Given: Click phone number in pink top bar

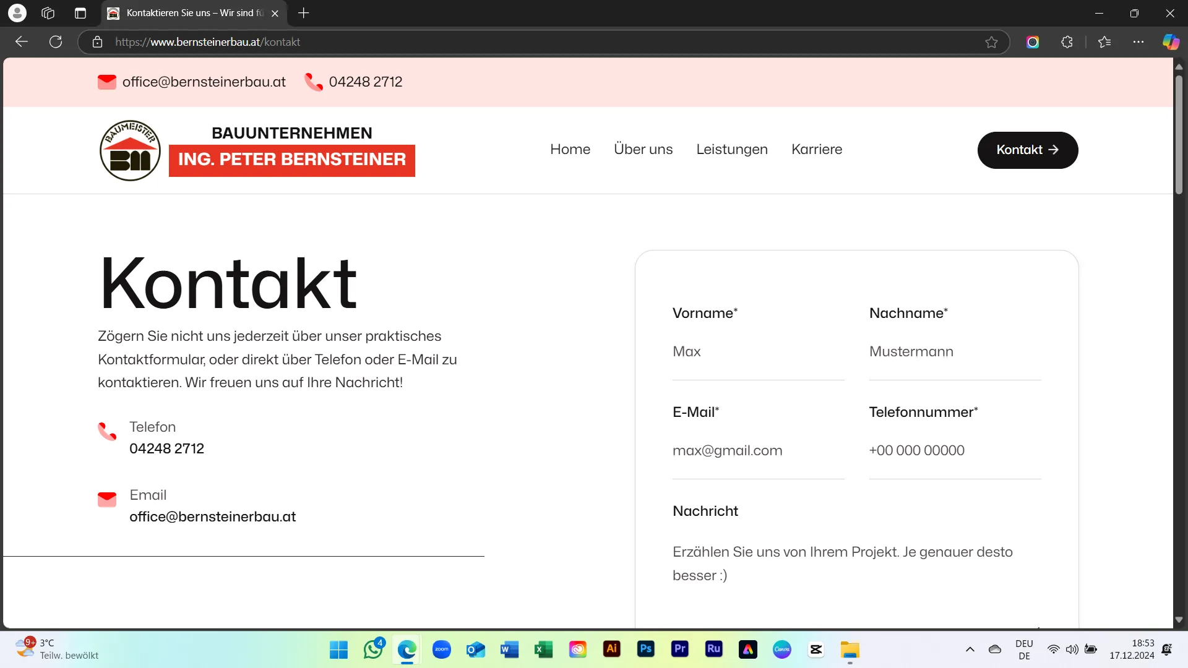Looking at the screenshot, I should tap(366, 82).
